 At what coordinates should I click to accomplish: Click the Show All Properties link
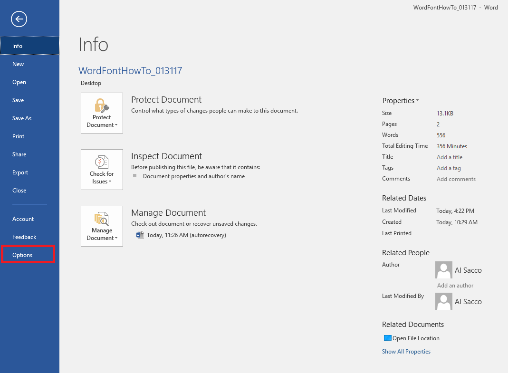(406, 351)
